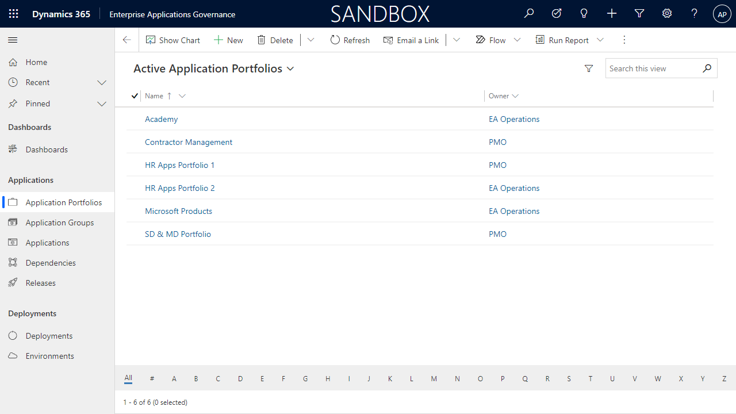Expand the Run Report dropdown chevron

point(600,40)
